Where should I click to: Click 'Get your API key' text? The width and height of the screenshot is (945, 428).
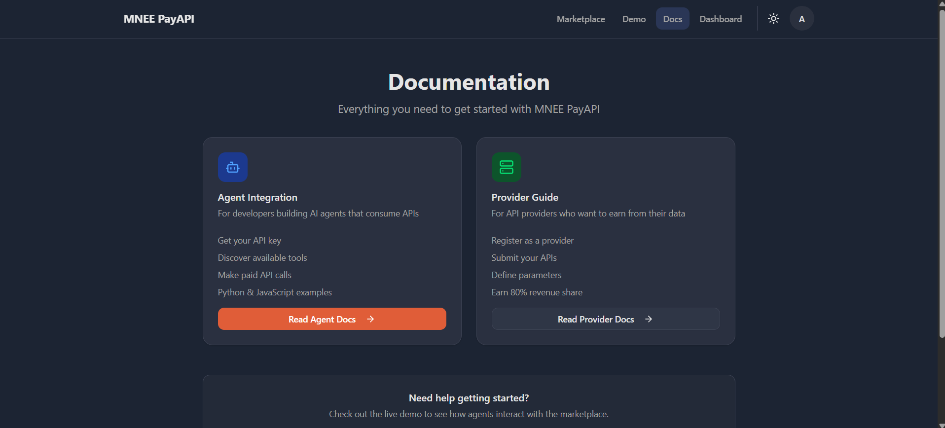click(250, 241)
